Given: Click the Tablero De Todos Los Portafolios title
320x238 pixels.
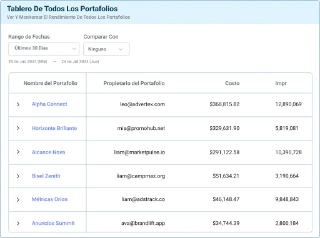Looking at the screenshot, I should tap(62, 9).
